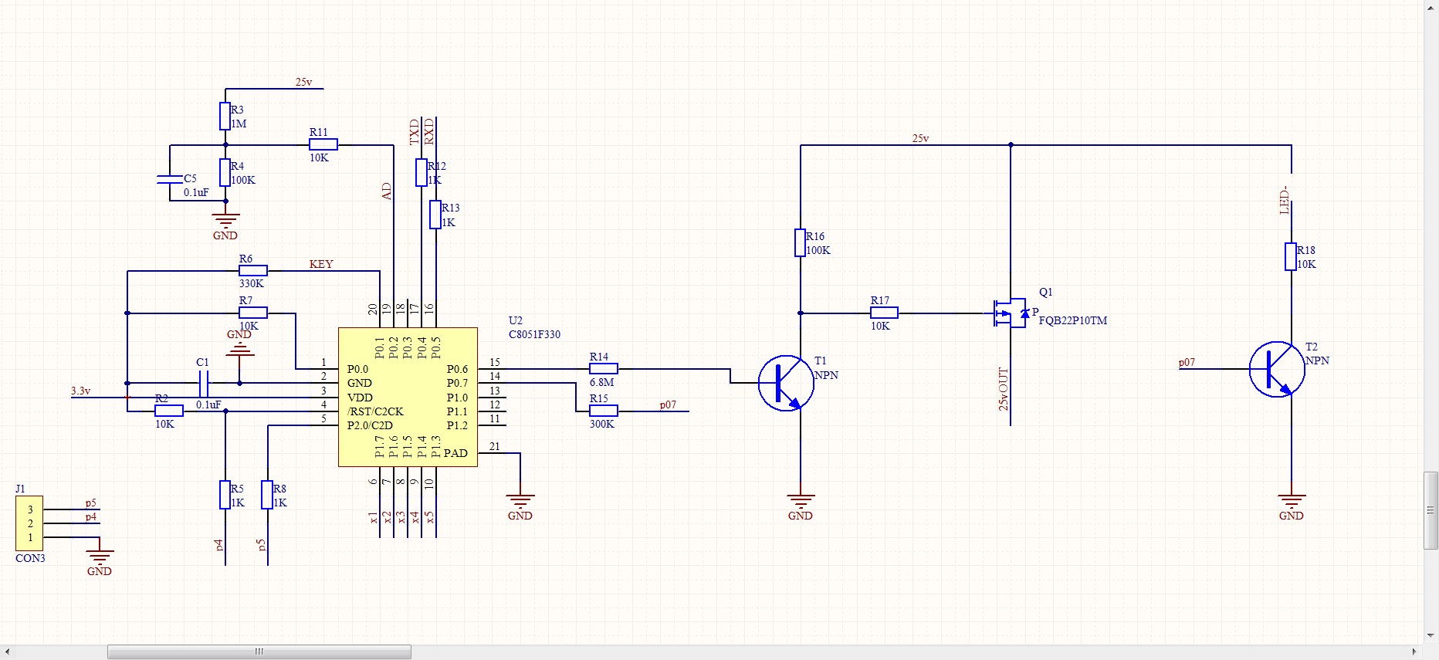Click the 25vOUT net label
The image size is (1439, 660).
click(x=1003, y=389)
